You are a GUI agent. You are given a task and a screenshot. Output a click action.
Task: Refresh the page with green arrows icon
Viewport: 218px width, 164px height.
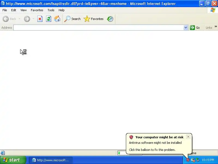coord(49,19)
